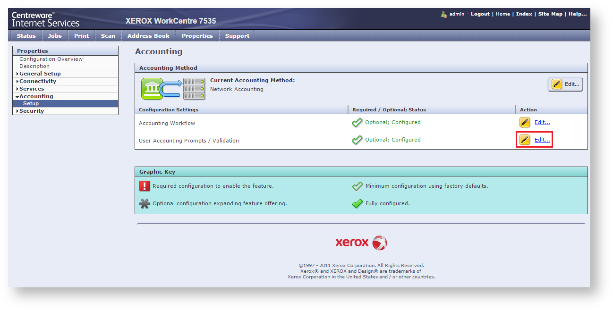Screen dimensions: 613x310
Task: Click User Accounting Prompts / Validation label
Action: [x=189, y=141]
